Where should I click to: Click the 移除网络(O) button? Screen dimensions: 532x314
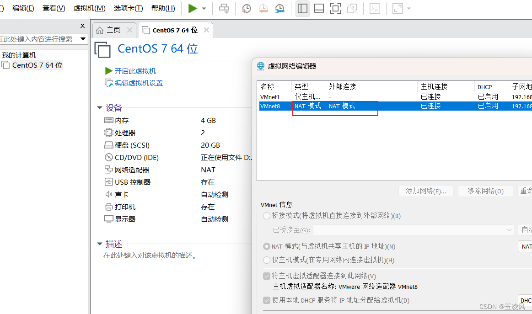coord(485,191)
